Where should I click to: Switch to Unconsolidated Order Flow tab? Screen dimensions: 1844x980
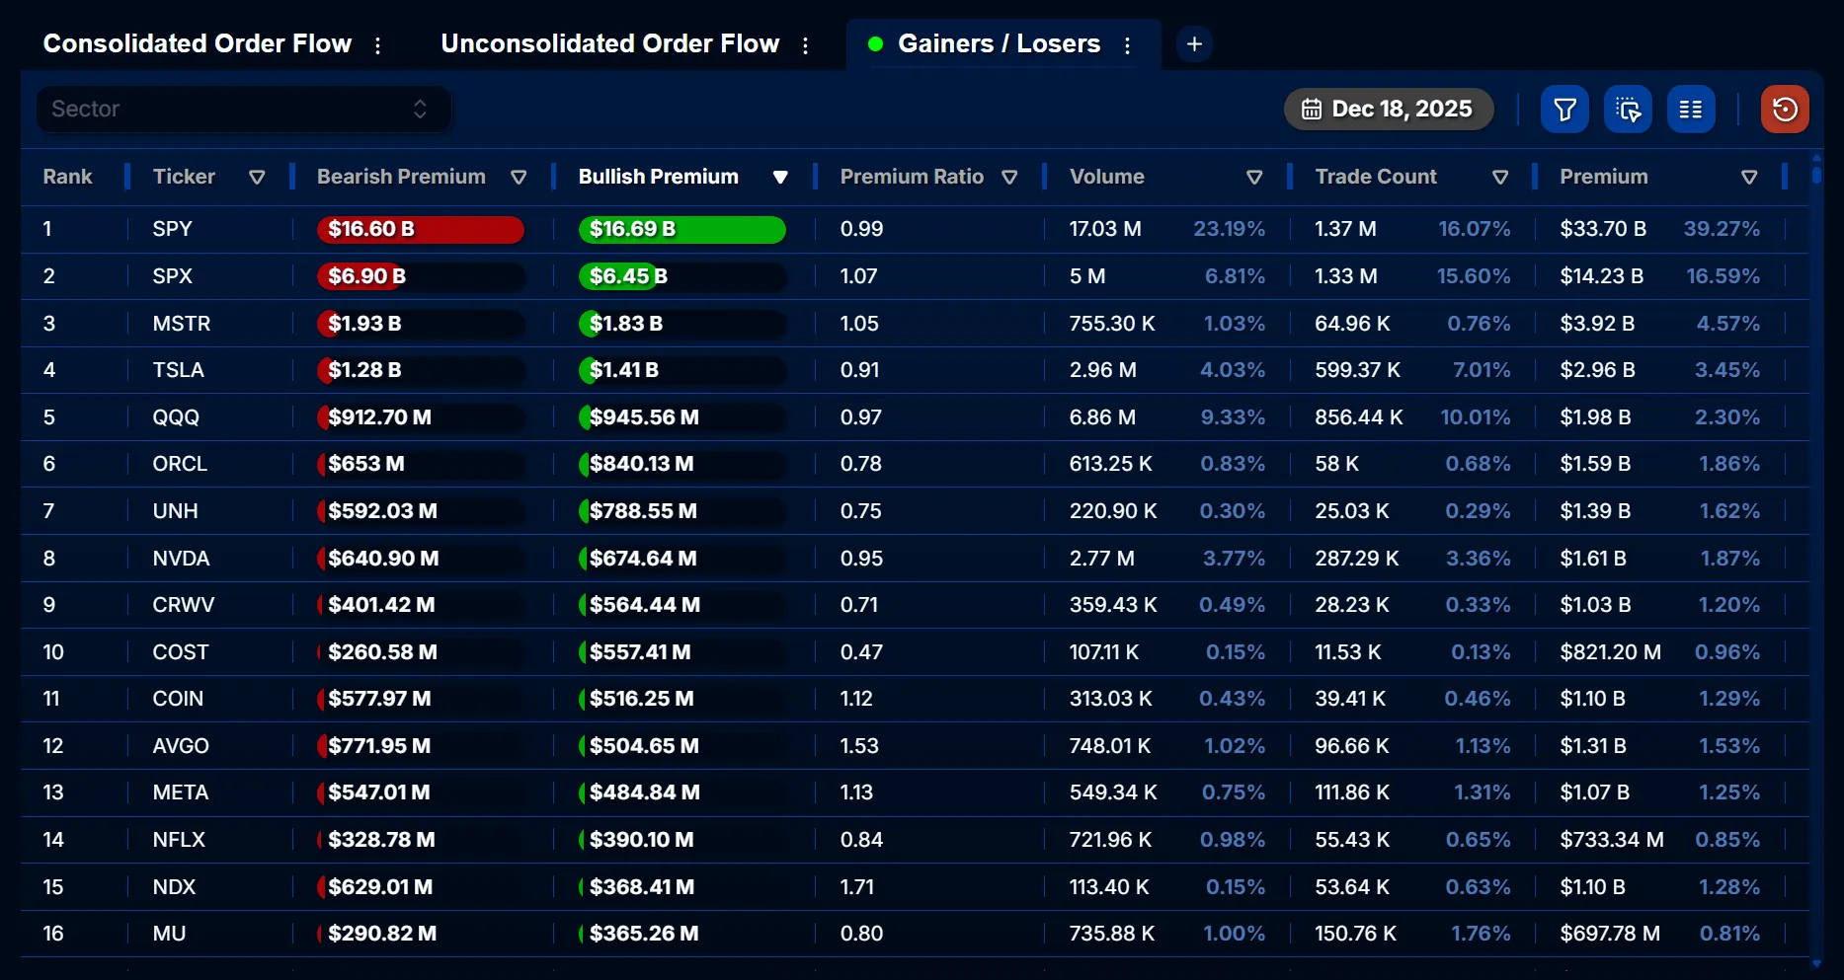point(610,44)
